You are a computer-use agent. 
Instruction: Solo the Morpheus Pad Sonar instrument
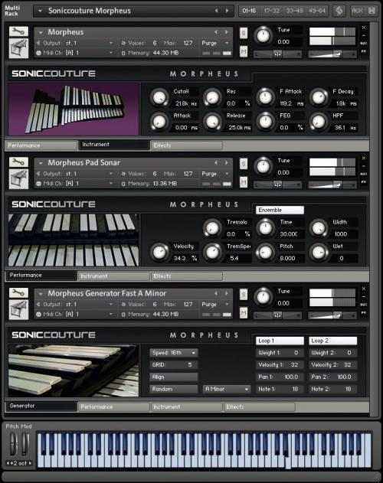(x=244, y=164)
